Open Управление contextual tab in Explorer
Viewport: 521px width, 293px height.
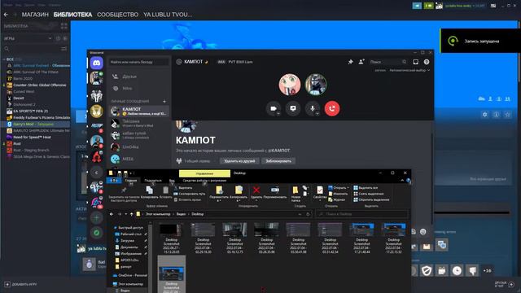(x=204, y=173)
